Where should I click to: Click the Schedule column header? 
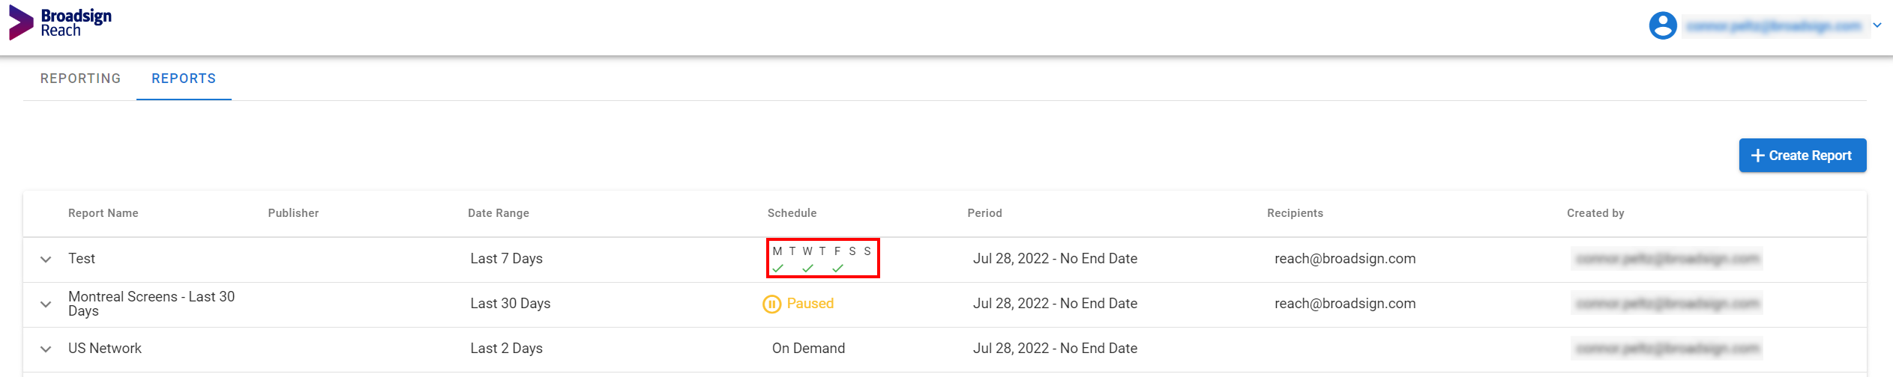pyautogui.click(x=792, y=213)
